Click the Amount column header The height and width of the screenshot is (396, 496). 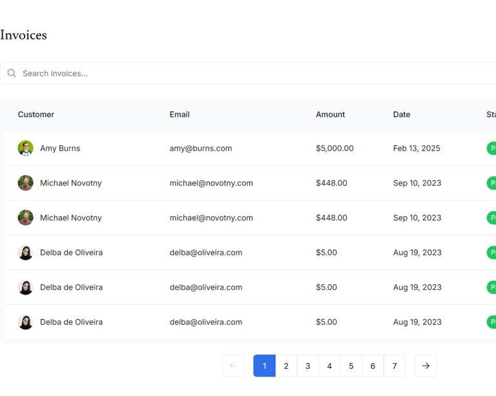click(330, 114)
